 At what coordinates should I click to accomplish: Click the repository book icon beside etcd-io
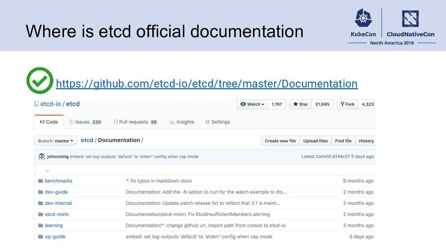(37, 104)
